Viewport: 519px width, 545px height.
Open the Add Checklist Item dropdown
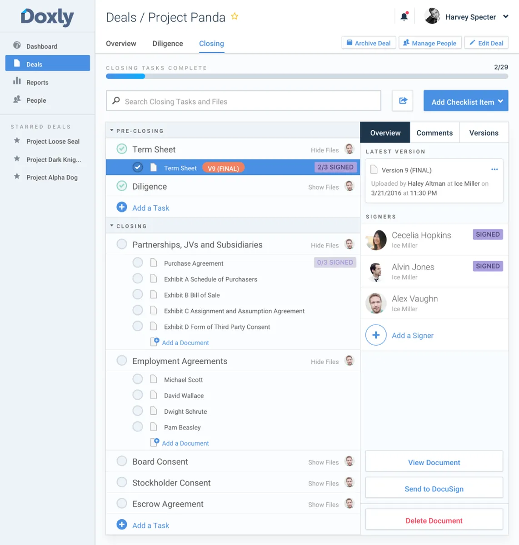(x=466, y=101)
